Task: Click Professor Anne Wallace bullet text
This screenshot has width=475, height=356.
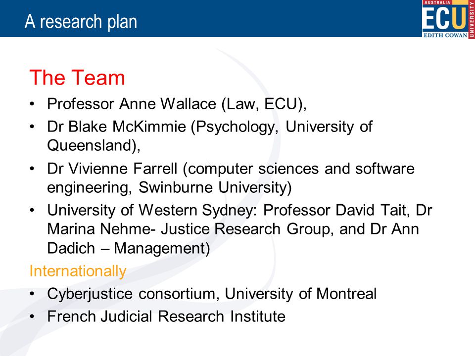Action: pos(177,104)
